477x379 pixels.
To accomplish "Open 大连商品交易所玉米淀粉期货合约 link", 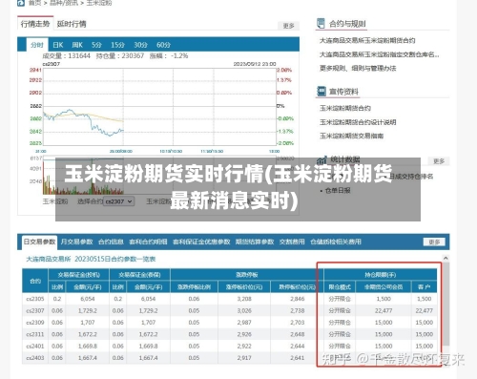I will [367, 40].
